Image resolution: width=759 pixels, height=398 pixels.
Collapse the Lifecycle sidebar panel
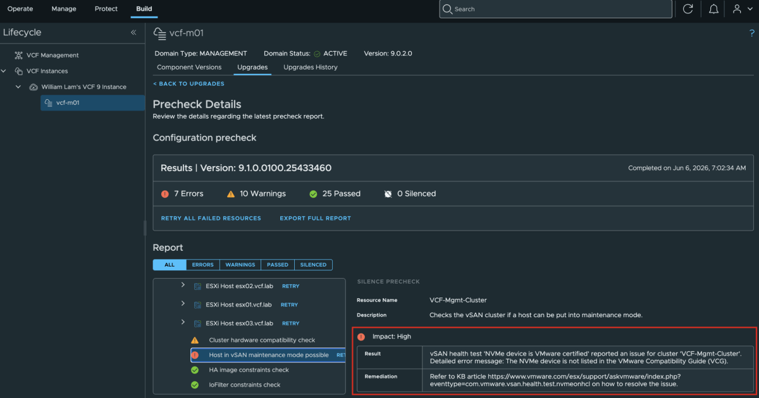[133, 32]
